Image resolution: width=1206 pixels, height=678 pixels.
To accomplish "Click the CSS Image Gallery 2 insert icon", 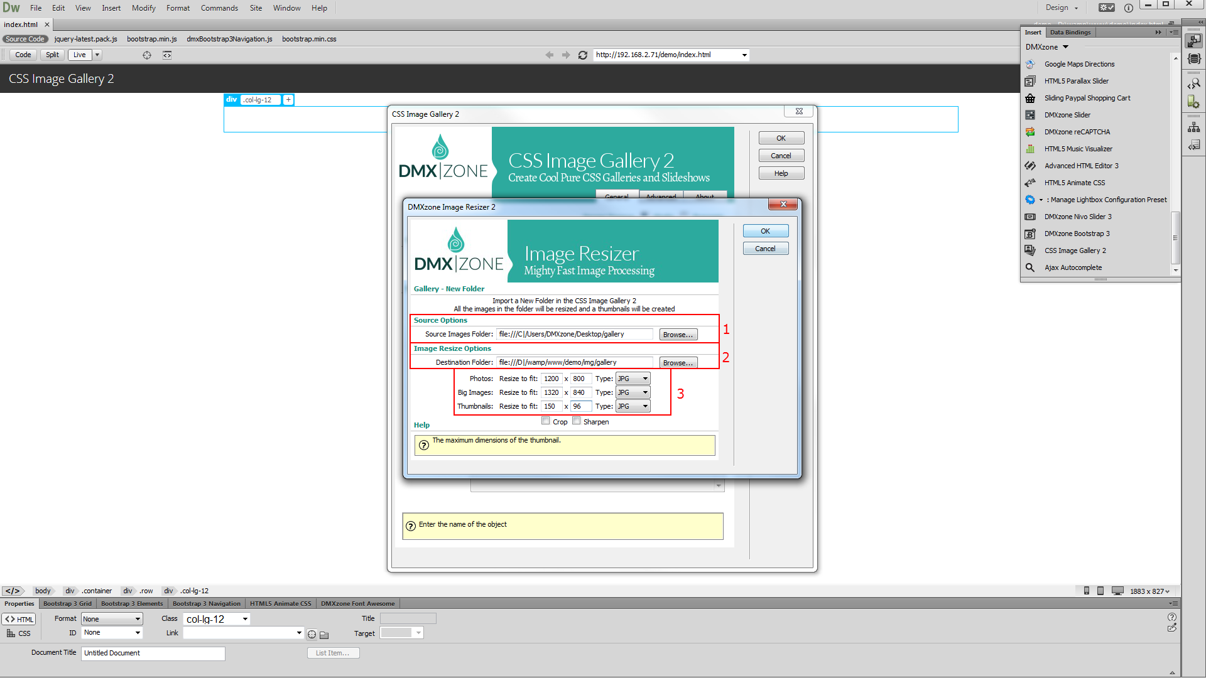I will point(1030,250).
